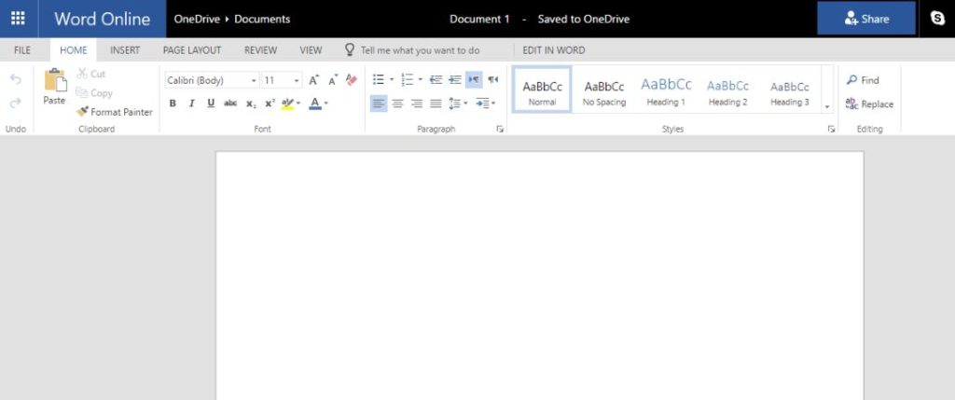Open highlight color dropdown arrow
Viewport: 955px width, 400px height.
(298, 103)
